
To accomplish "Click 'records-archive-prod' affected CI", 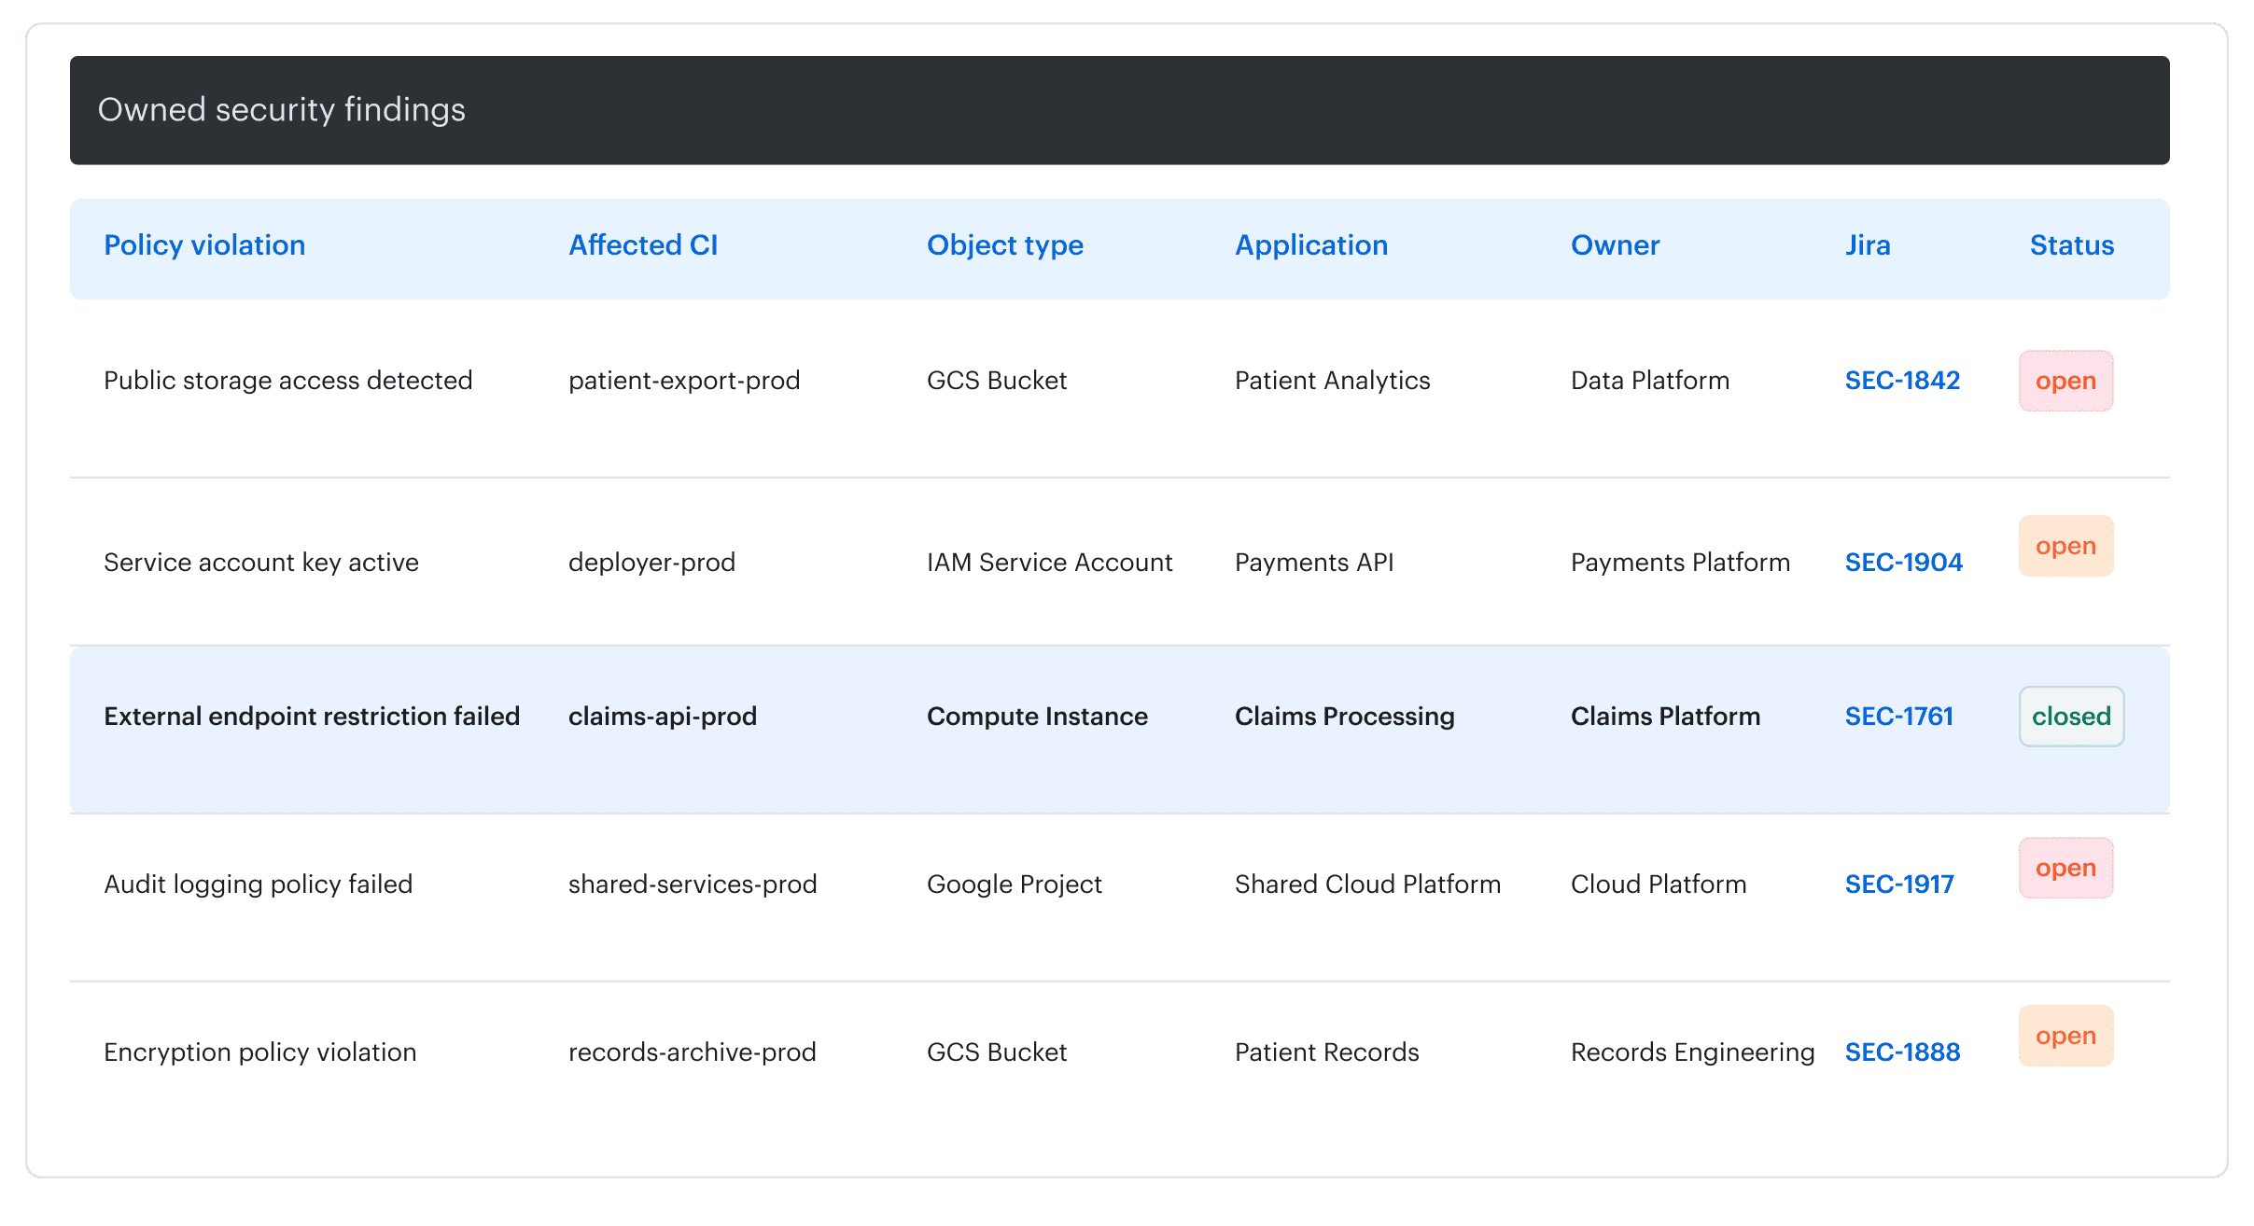I will click(x=693, y=1052).
